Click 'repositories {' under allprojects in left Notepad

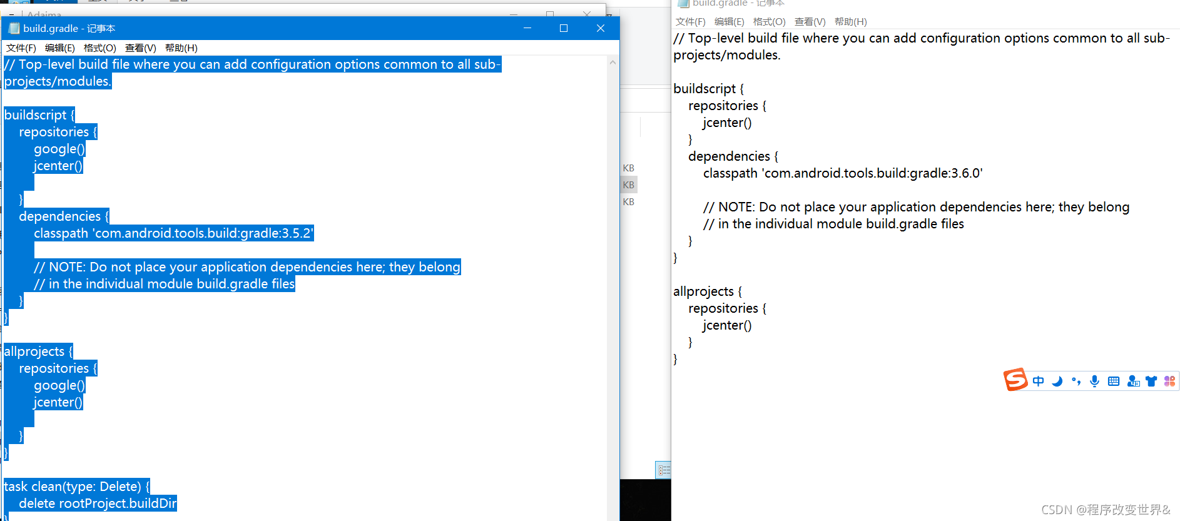[58, 368]
